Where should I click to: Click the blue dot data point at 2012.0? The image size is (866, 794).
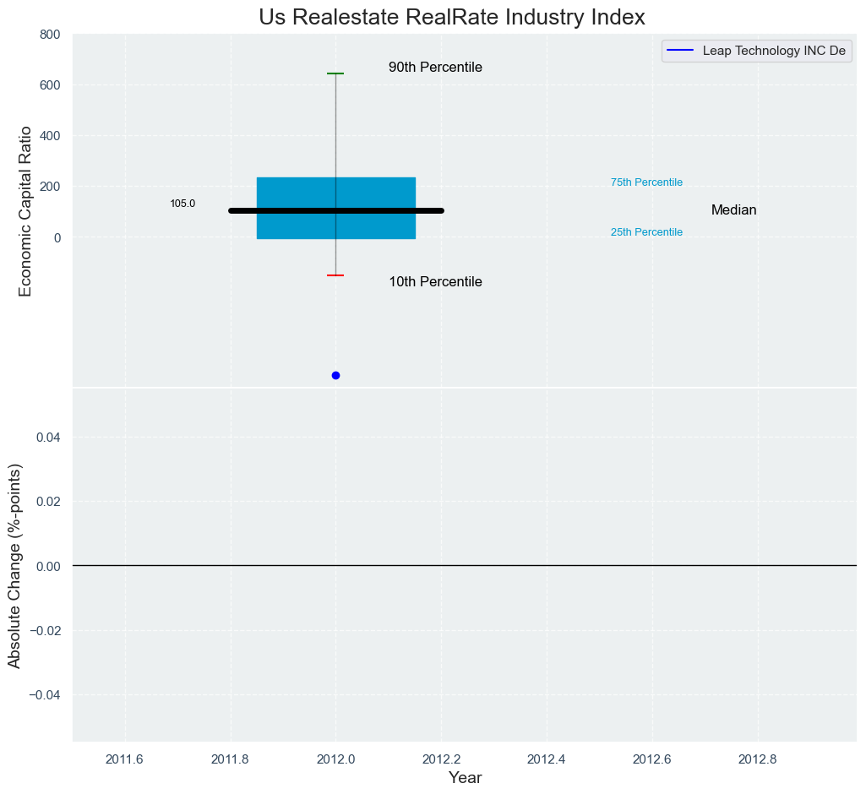[x=335, y=375]
